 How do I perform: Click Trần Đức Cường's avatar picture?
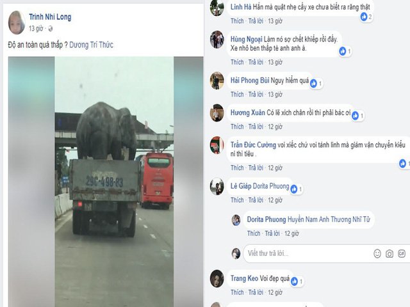(x=217, y=145)
